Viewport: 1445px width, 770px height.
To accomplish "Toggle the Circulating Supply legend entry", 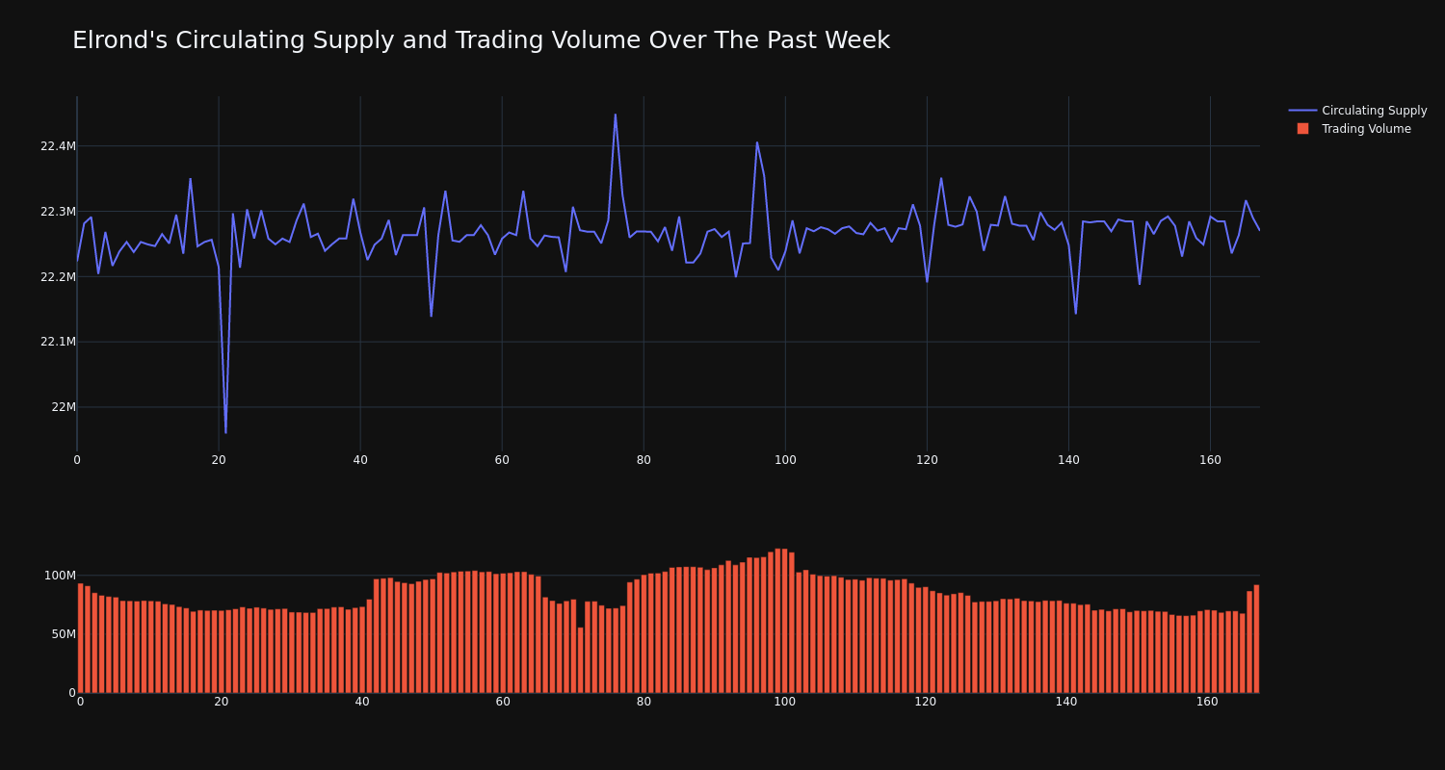I will point(1358,111).
